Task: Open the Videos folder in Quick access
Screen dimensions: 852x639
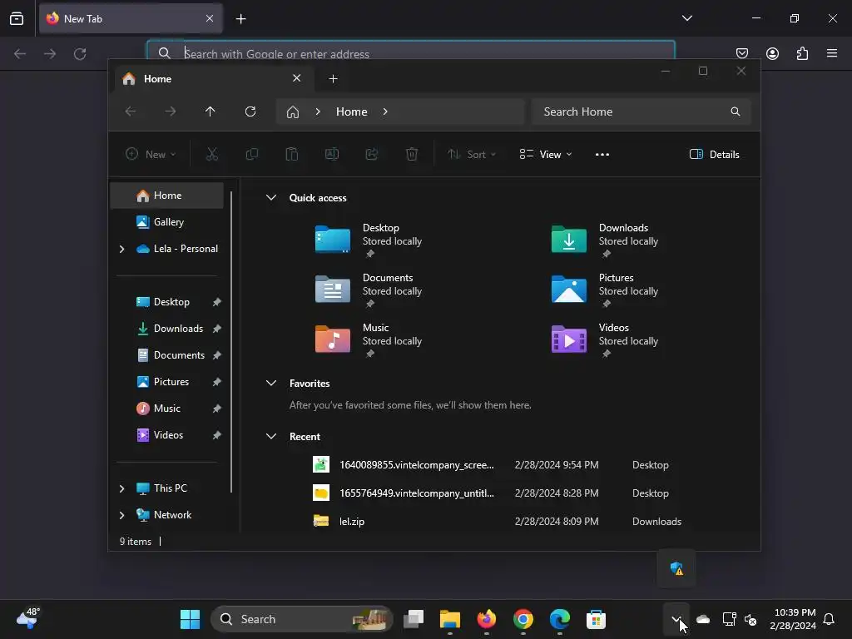Action: (x=606, y=339)
